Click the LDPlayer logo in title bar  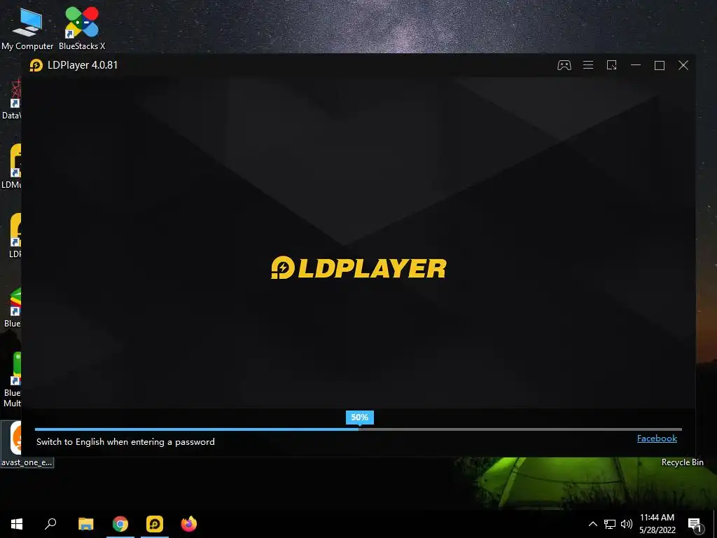tap(36, 65)
